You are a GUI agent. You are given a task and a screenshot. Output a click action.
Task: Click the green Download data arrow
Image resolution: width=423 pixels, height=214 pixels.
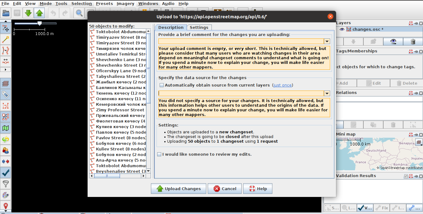28,13
